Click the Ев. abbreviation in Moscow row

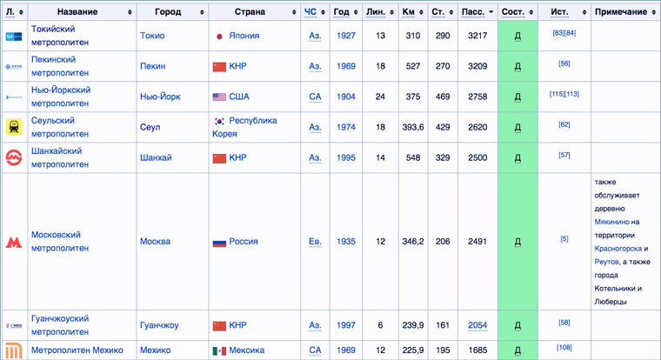pos(315,242)
